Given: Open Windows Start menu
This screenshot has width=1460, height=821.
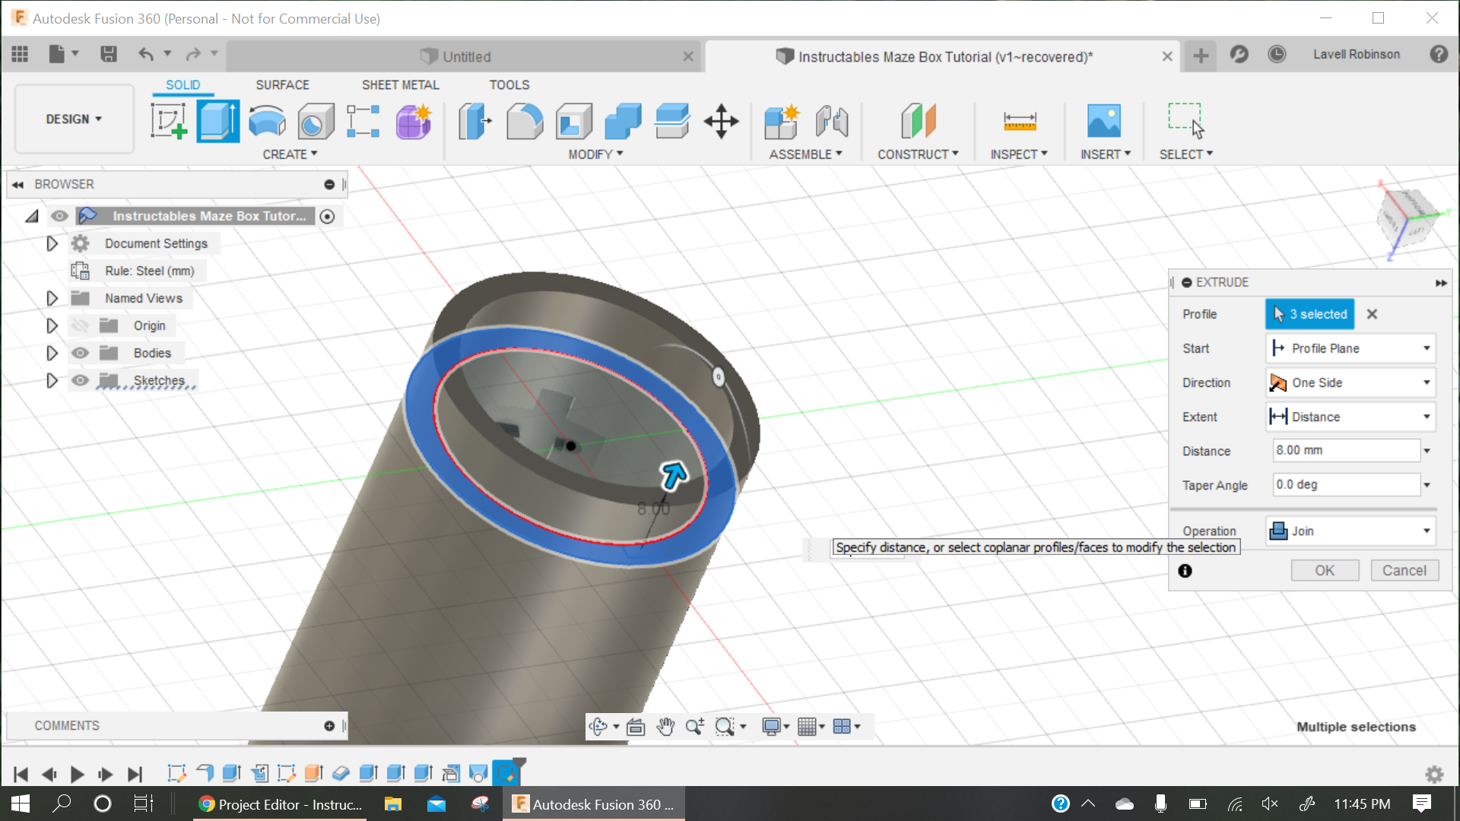Looking at the screenshot, I should tap(21, 804).
